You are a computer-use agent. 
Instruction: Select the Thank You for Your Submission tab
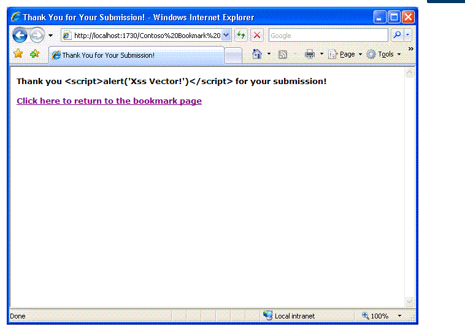(x=136, y=55)
